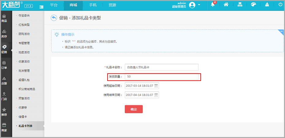Expand the admin account dropdown arrow
Viewport: 285px width, 138px height.
199,5
